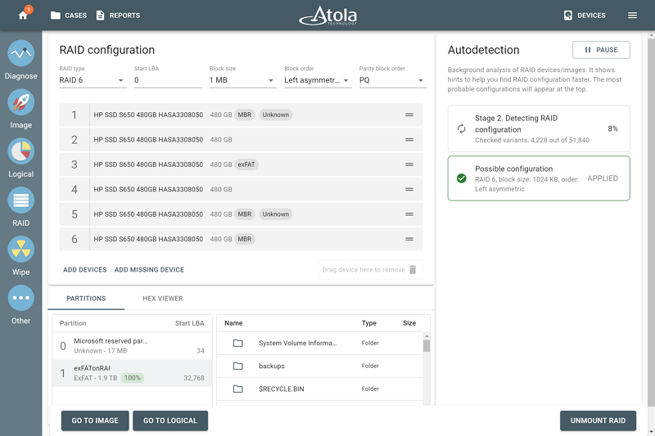Grab the drag handle of device 1
Screen dimensions: 655x436
coord(409,115)
